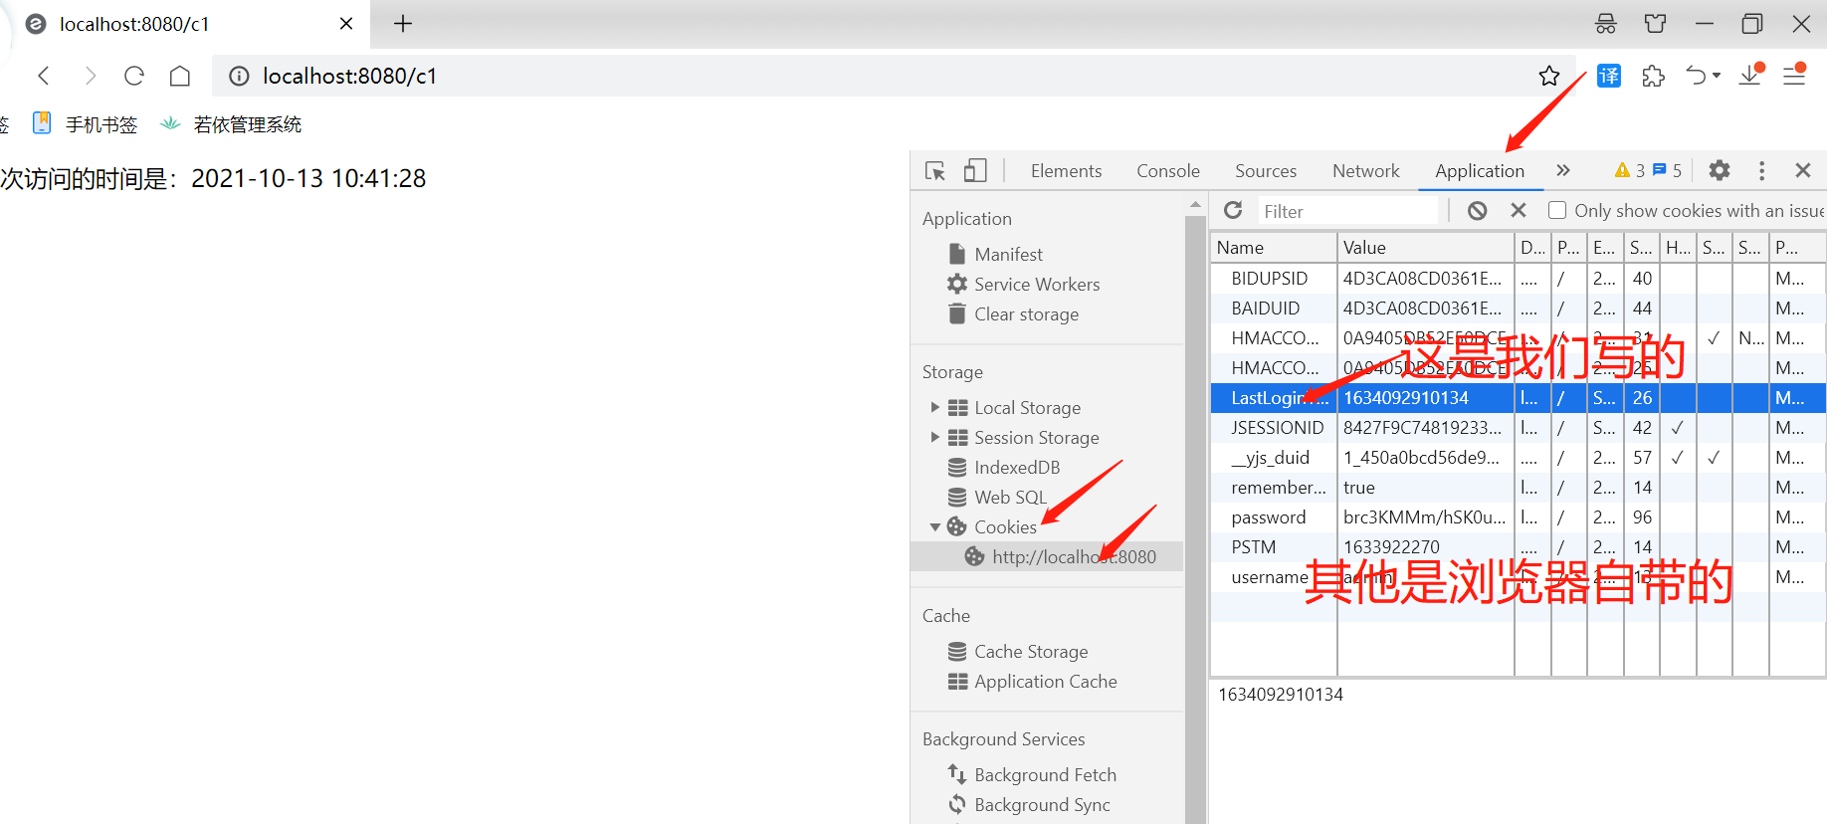Screen dimensions: 1827x824
Task: Focus the cookie Filter field
Action: point(1348,211)
